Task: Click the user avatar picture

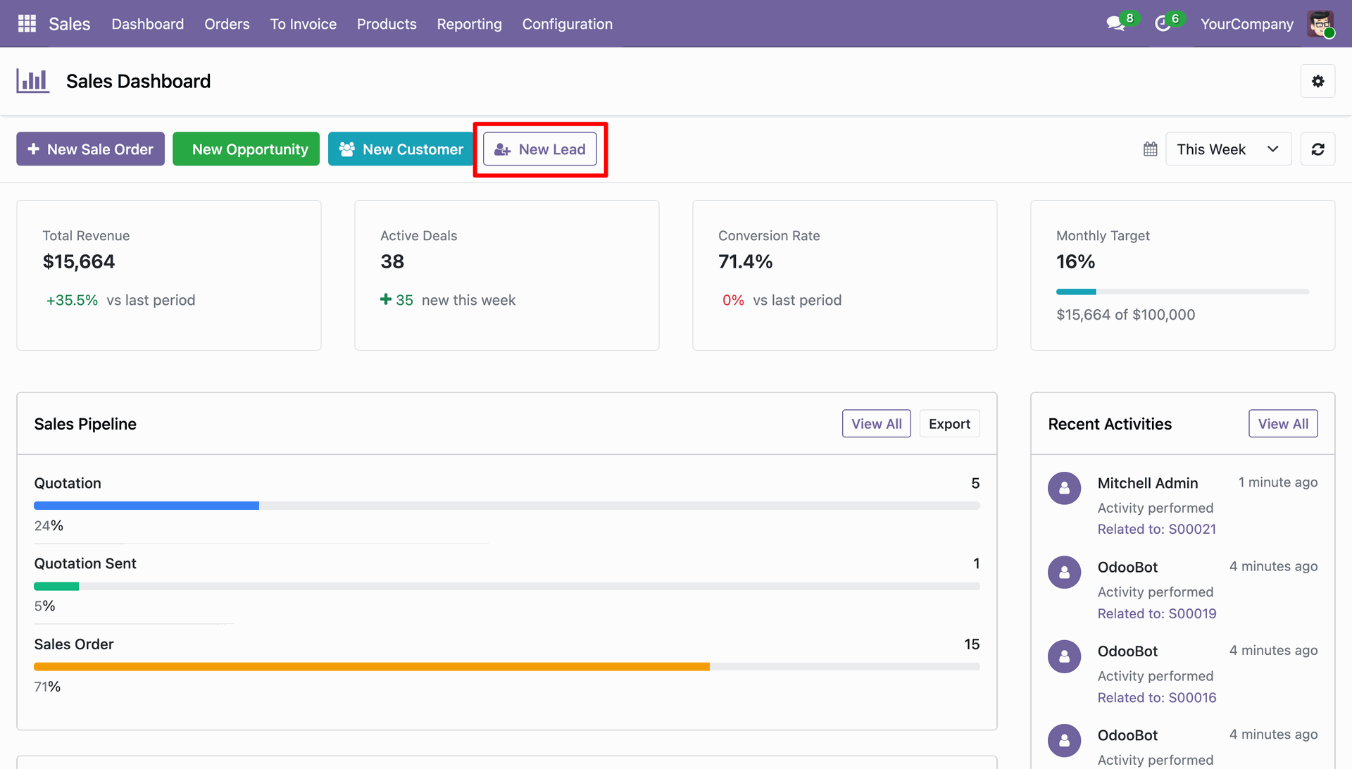Action: pyautogui.click(x=1320, y=24)
